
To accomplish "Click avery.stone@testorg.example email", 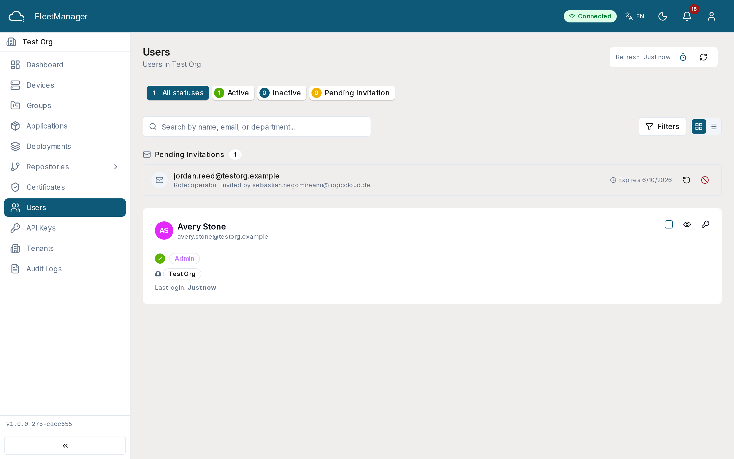I will (223, 236).
